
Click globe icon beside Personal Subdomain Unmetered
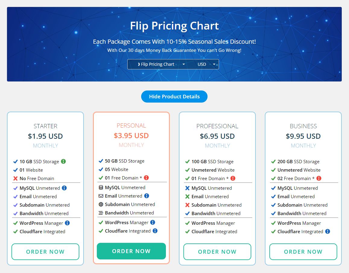tap(101, 204)
